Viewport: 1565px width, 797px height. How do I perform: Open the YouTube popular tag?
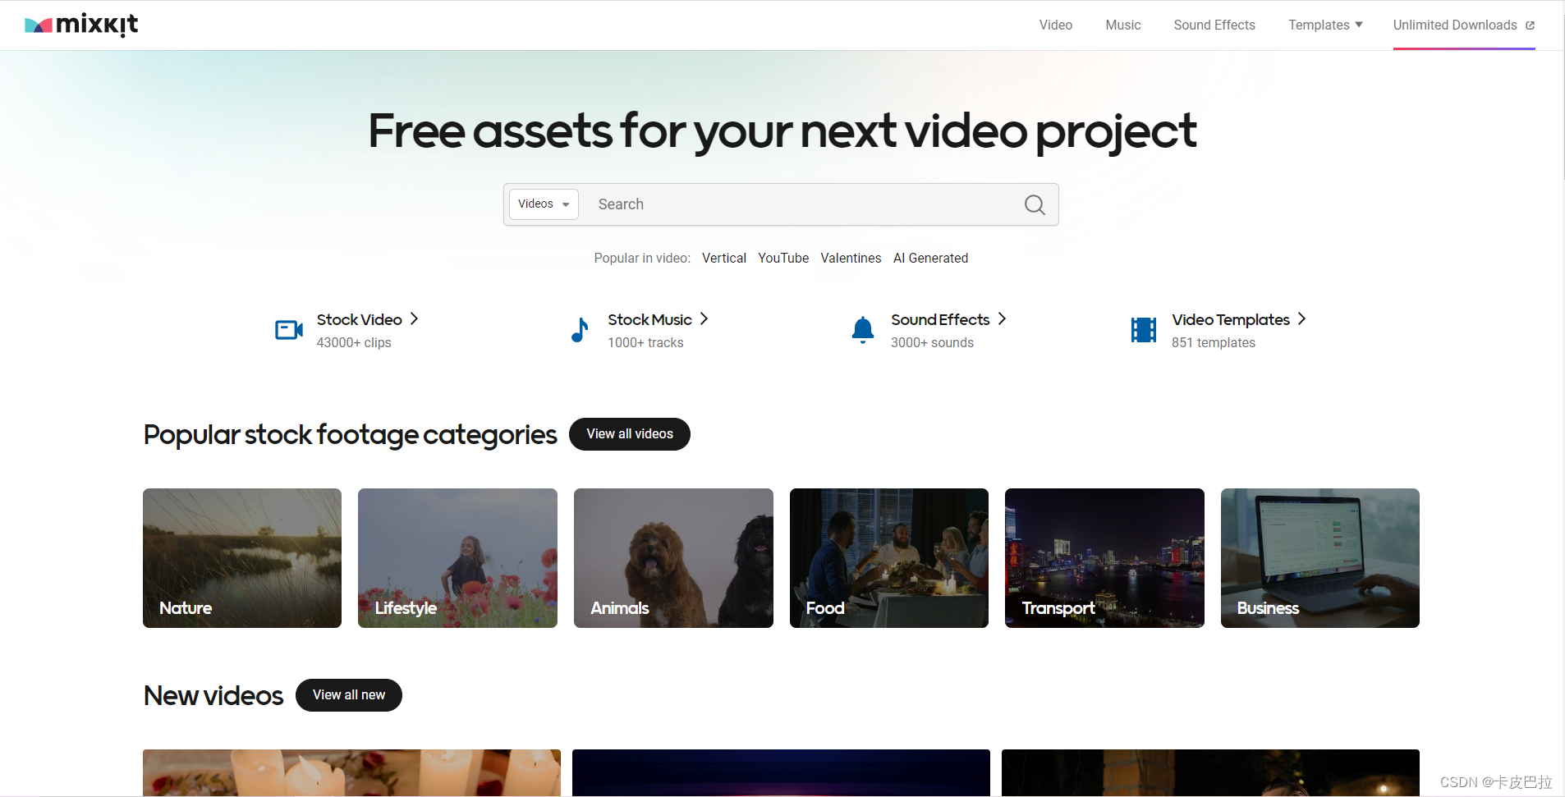pyautogui.click(x=783, y=258)
